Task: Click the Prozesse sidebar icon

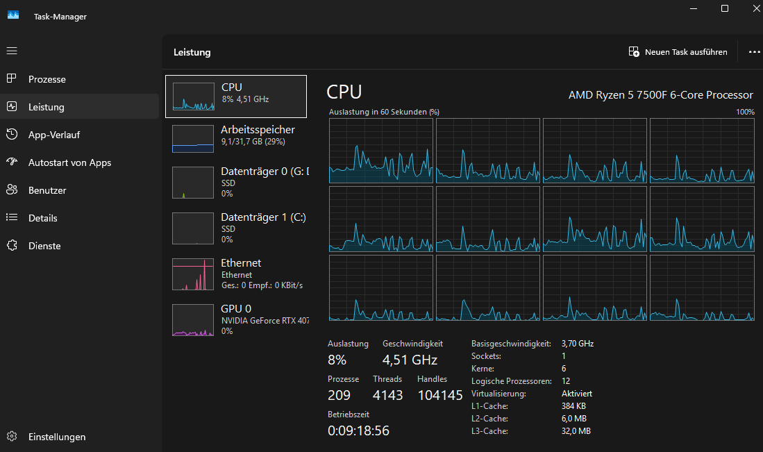Action: coord(12,78)
